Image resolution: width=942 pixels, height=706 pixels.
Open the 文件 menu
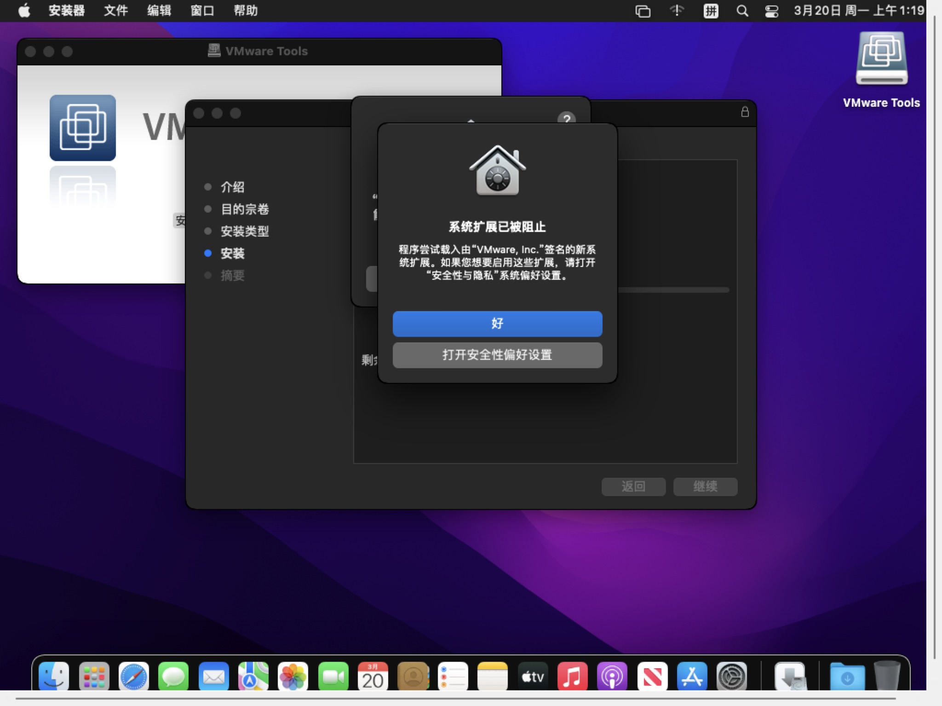[115, 11]
